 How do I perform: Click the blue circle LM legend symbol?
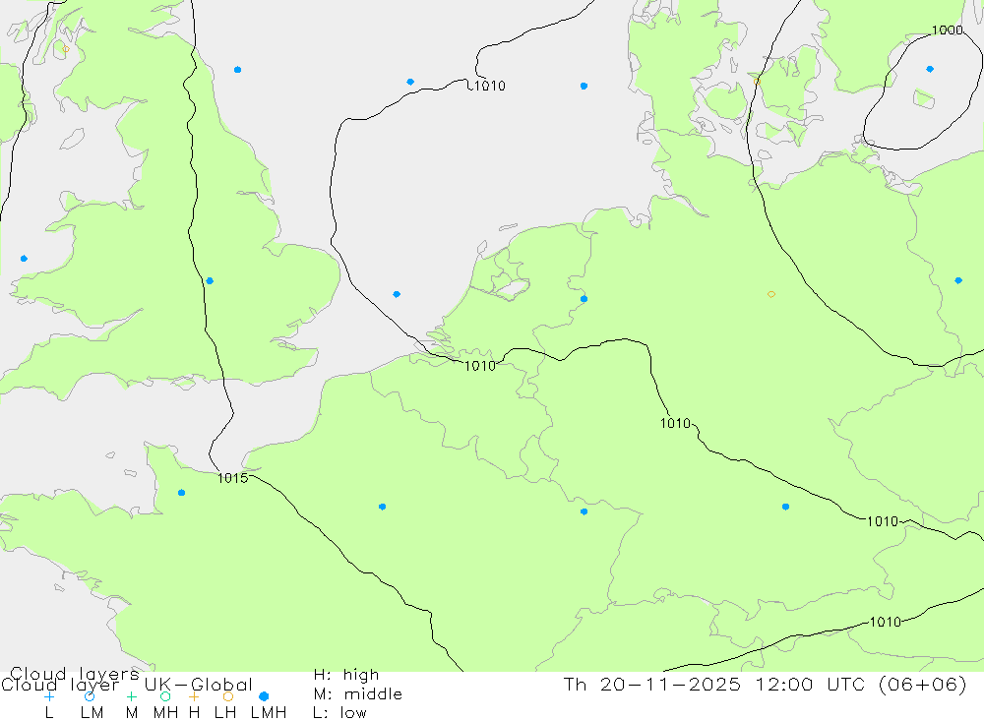[90, 696]
